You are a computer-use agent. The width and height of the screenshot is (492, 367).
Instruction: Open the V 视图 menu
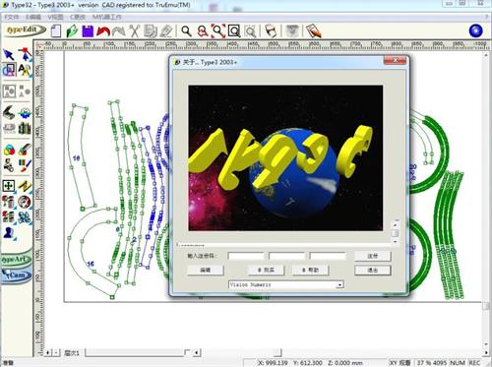click(x=55, y=17)
